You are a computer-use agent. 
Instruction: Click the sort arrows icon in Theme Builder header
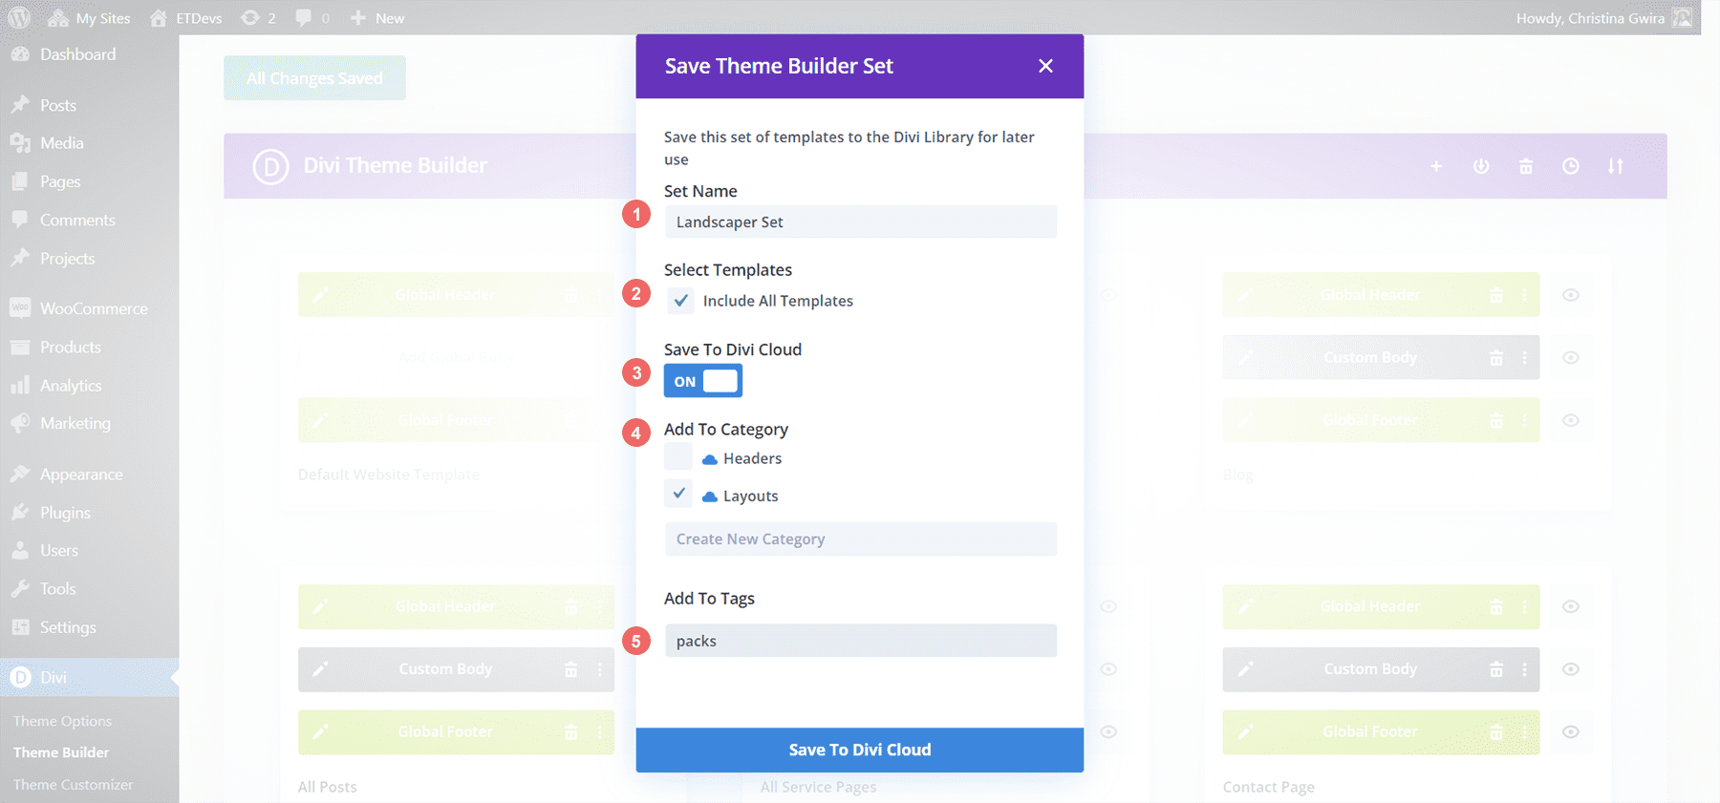click(1616, 166)
